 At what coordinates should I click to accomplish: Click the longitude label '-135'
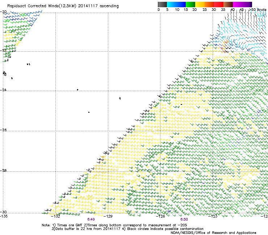pos(4,216)
